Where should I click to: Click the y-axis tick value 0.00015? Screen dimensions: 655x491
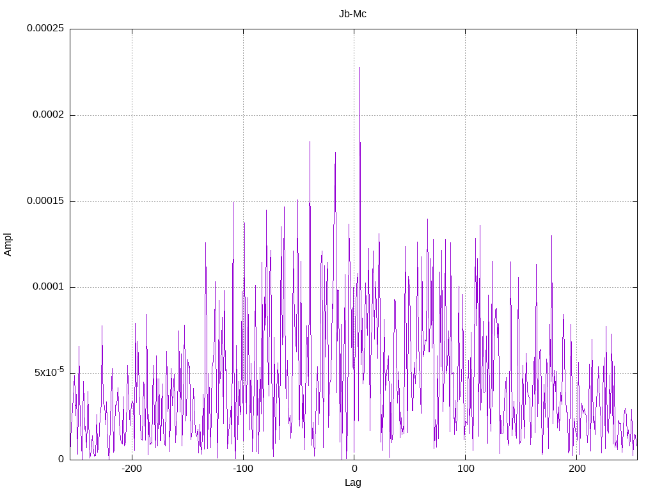pos(45,201)
